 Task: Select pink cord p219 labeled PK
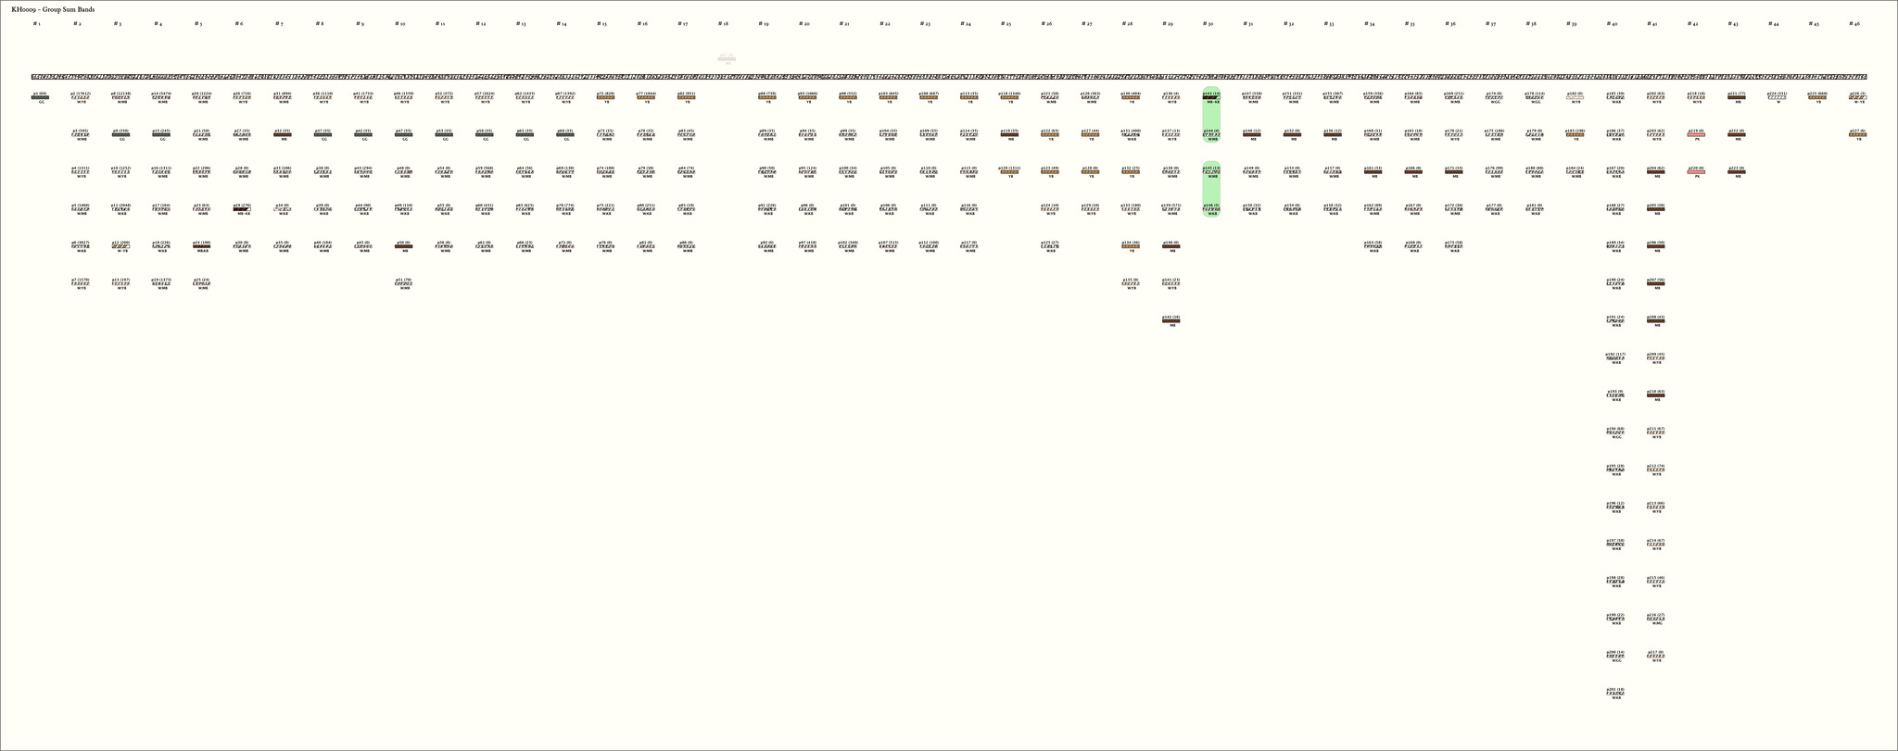(1696, 135)
